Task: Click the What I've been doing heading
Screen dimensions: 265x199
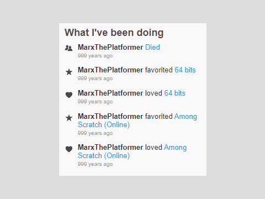Action: point(114,33)
